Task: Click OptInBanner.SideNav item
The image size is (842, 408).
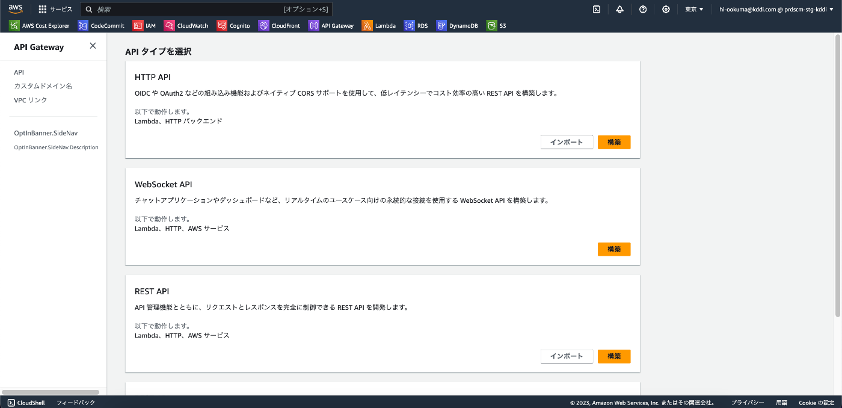Action: point(46,133)
